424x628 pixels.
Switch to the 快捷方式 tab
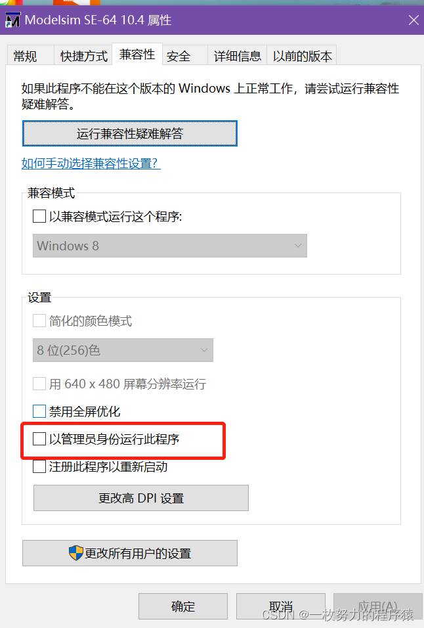(83, 56)
